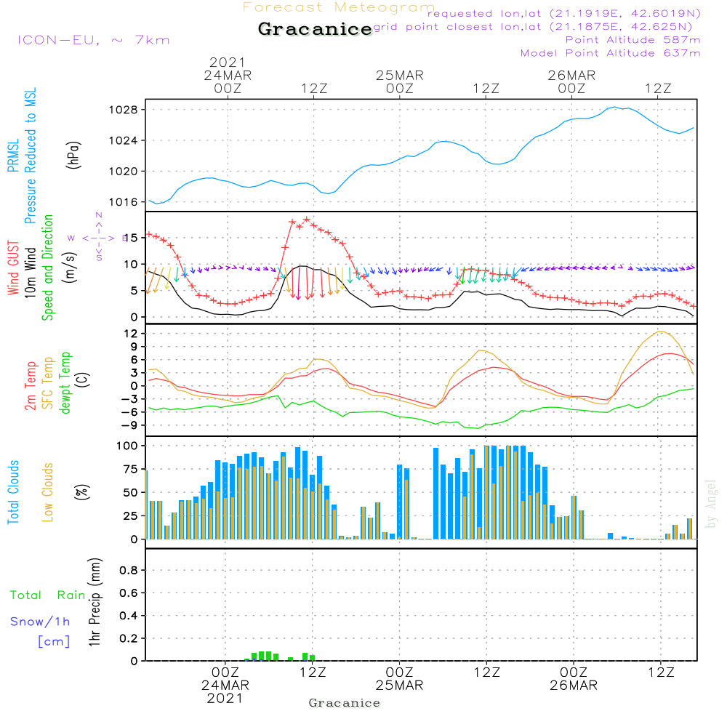Image resolution: width=727 pixels, height=727 pixels.
Task: Select the 'Point Altitude 587m' text
Action: [x=632, y=40]
